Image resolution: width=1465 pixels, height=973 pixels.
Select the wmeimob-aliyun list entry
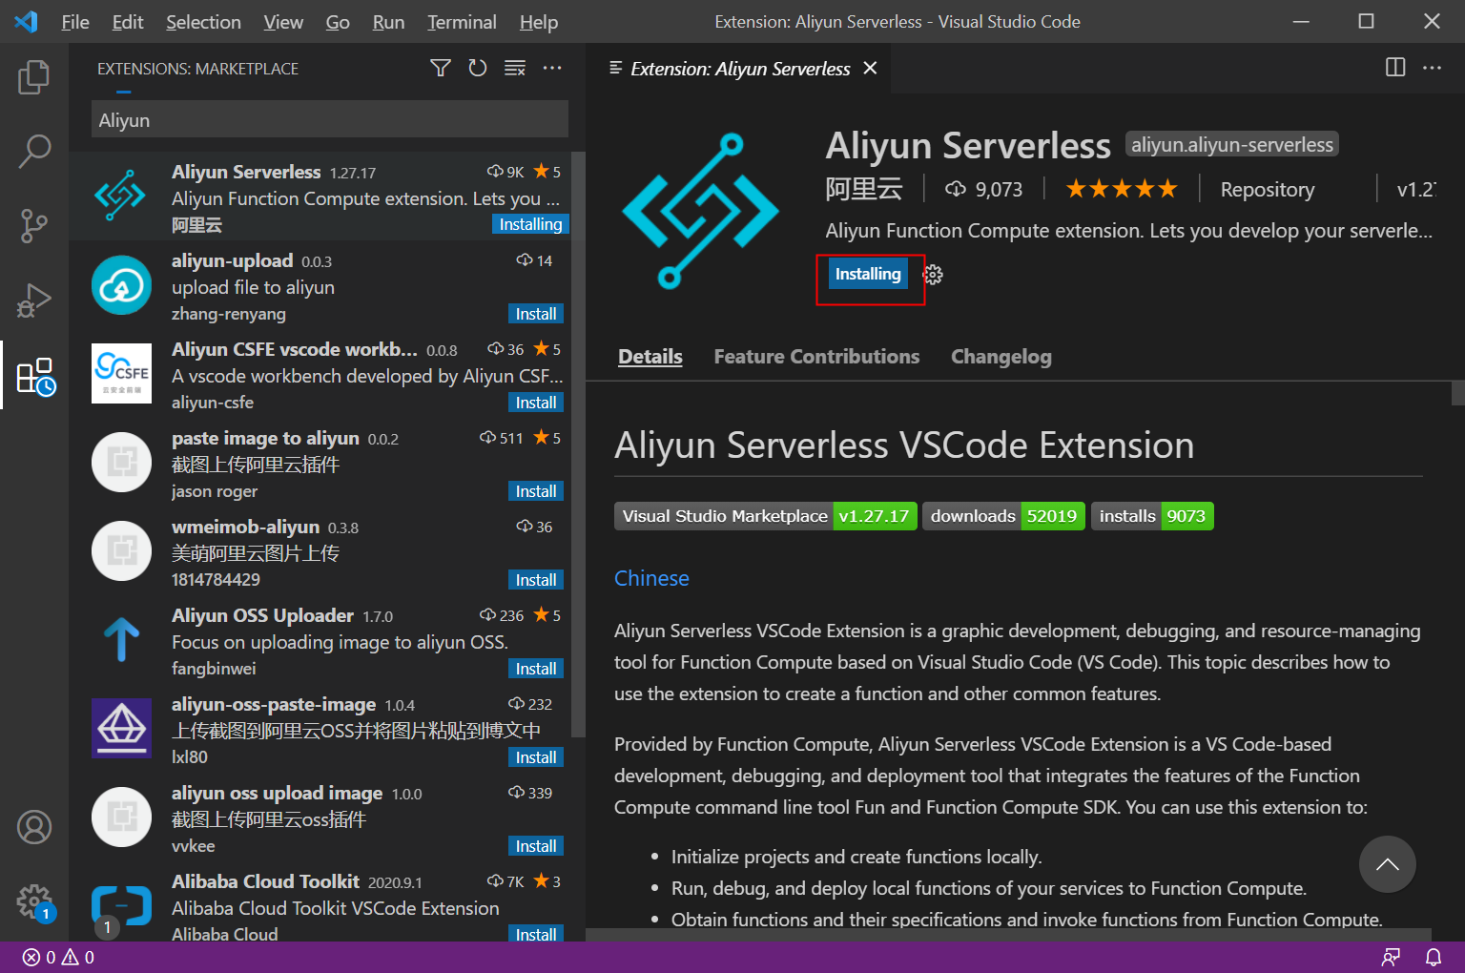point(320,550)
